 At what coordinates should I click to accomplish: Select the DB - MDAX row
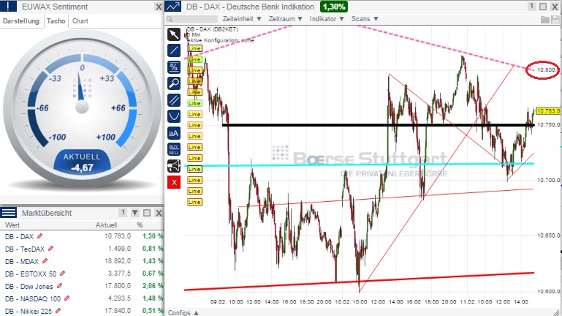coord(82,260)
